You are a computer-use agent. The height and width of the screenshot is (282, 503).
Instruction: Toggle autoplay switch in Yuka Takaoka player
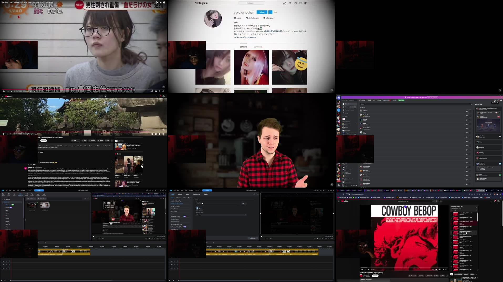point(152,91)
